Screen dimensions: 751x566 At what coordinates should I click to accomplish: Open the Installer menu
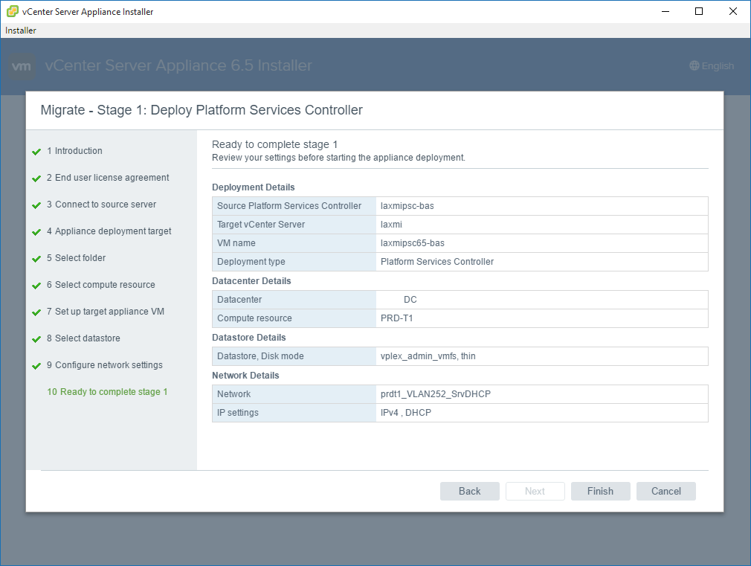[x=21, y=30]
